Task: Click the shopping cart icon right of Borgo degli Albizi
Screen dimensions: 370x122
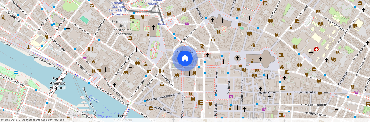Action: tap(356, 92)
